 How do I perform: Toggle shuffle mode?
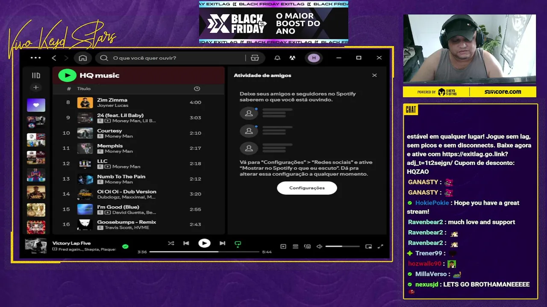(171, 243)
